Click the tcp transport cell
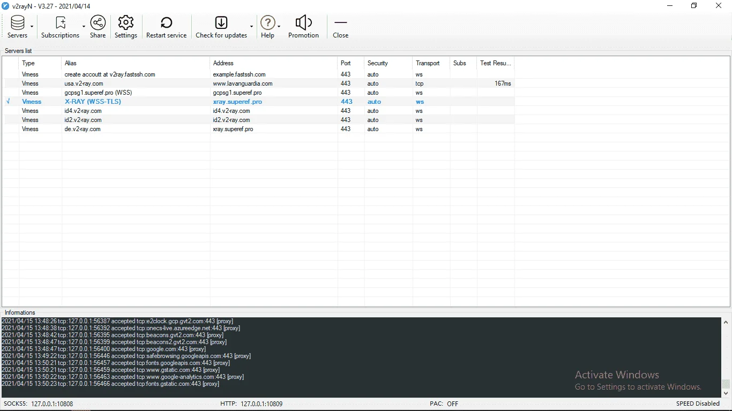Screen dimensions: 732x411 coord(419,83)
